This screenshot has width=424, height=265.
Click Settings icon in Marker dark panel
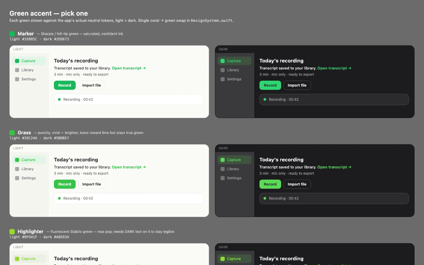click(x=223, y=79)
